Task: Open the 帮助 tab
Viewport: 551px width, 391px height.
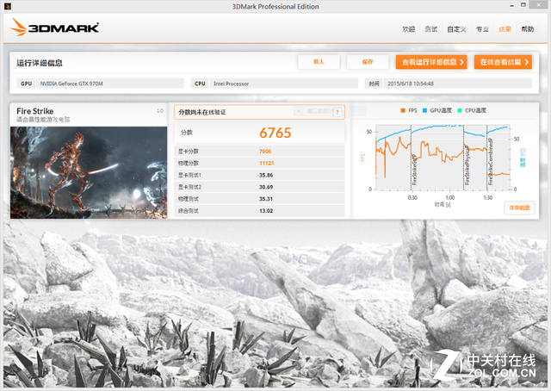Action: coord(528,29)
